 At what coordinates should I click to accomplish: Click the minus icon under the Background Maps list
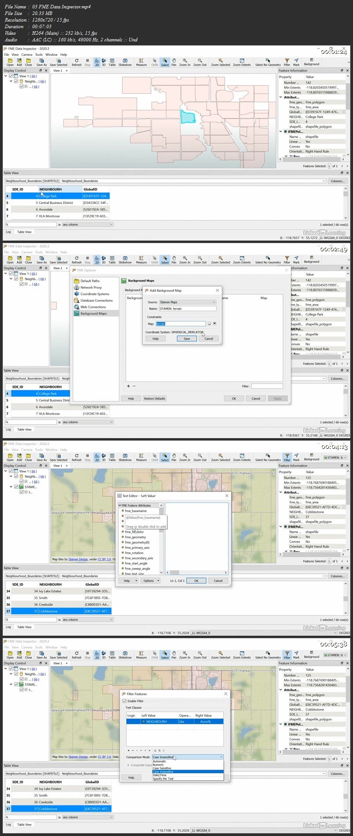click(134, 386)
